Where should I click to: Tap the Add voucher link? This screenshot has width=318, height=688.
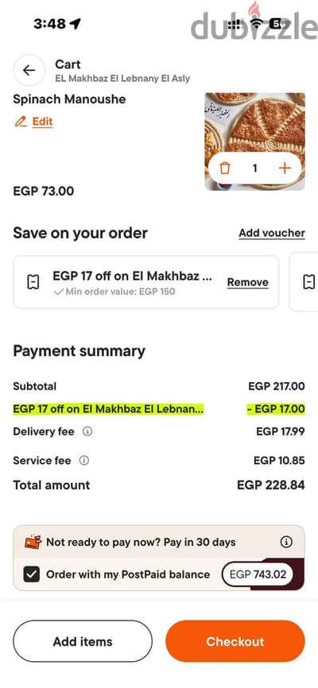pos(272,233)
